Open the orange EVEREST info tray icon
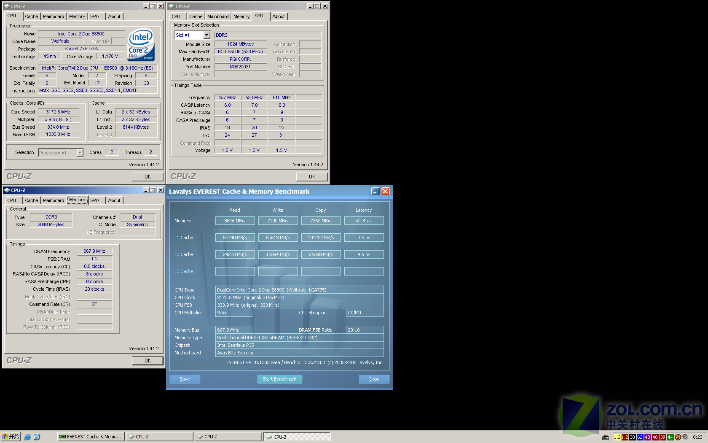Screen dimensions: 708x443 coord(678,437)
